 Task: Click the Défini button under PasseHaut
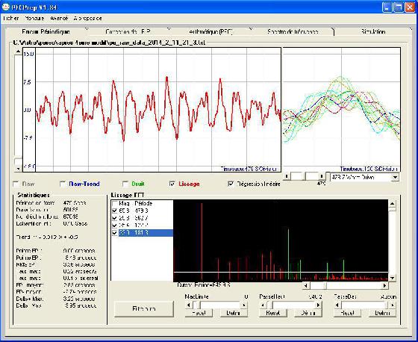308,313
